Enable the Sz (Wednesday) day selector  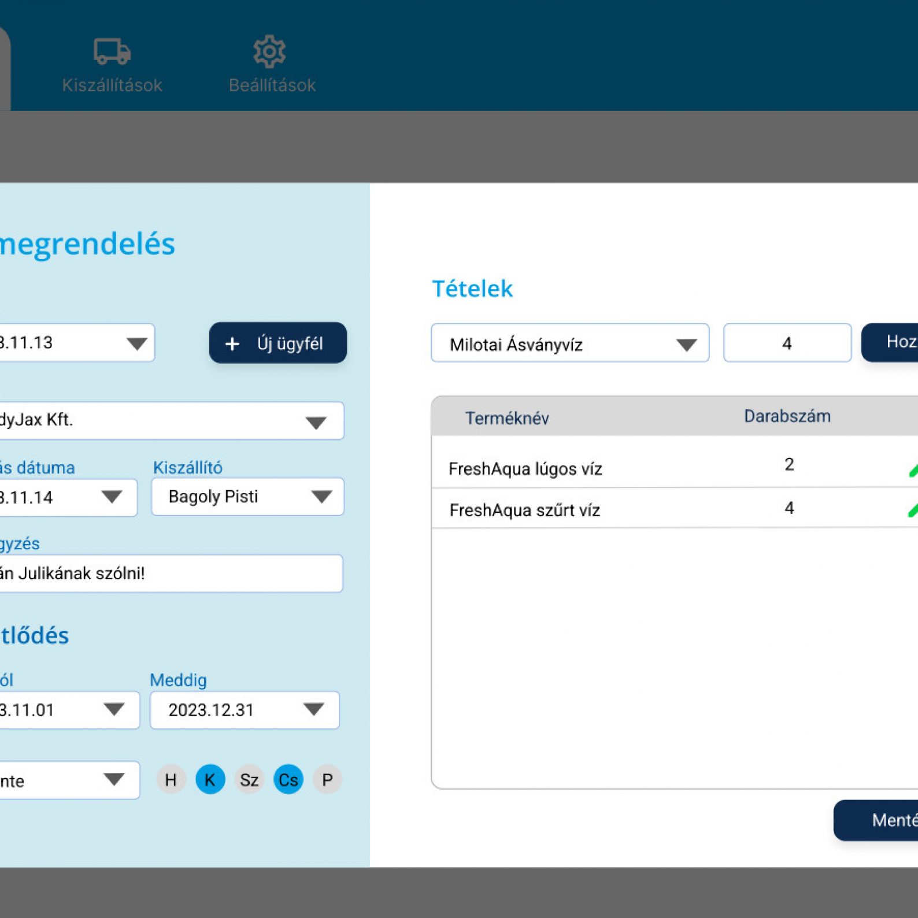click(x=249, y=780)
